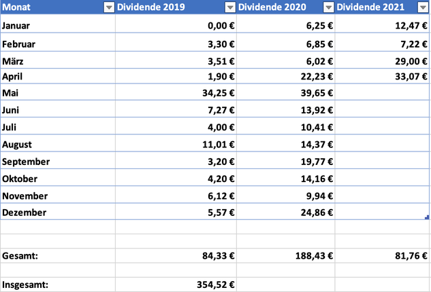The width and height of the screenshot is (431, 292).
Task: Open the Dividende 2019 filter dropdown
Action: [x=230, y=7]
